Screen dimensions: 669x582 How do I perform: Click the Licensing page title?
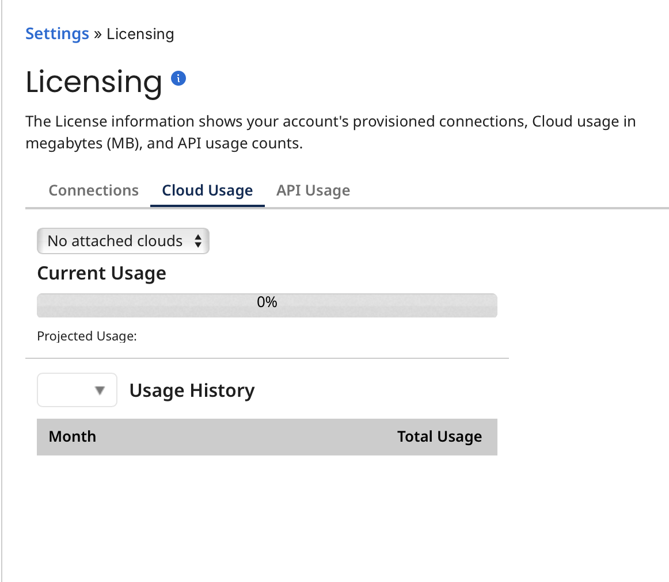(93, 82)
